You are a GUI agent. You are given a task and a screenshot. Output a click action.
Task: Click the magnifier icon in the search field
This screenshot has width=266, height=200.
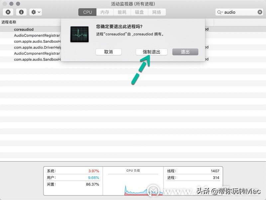220,12
